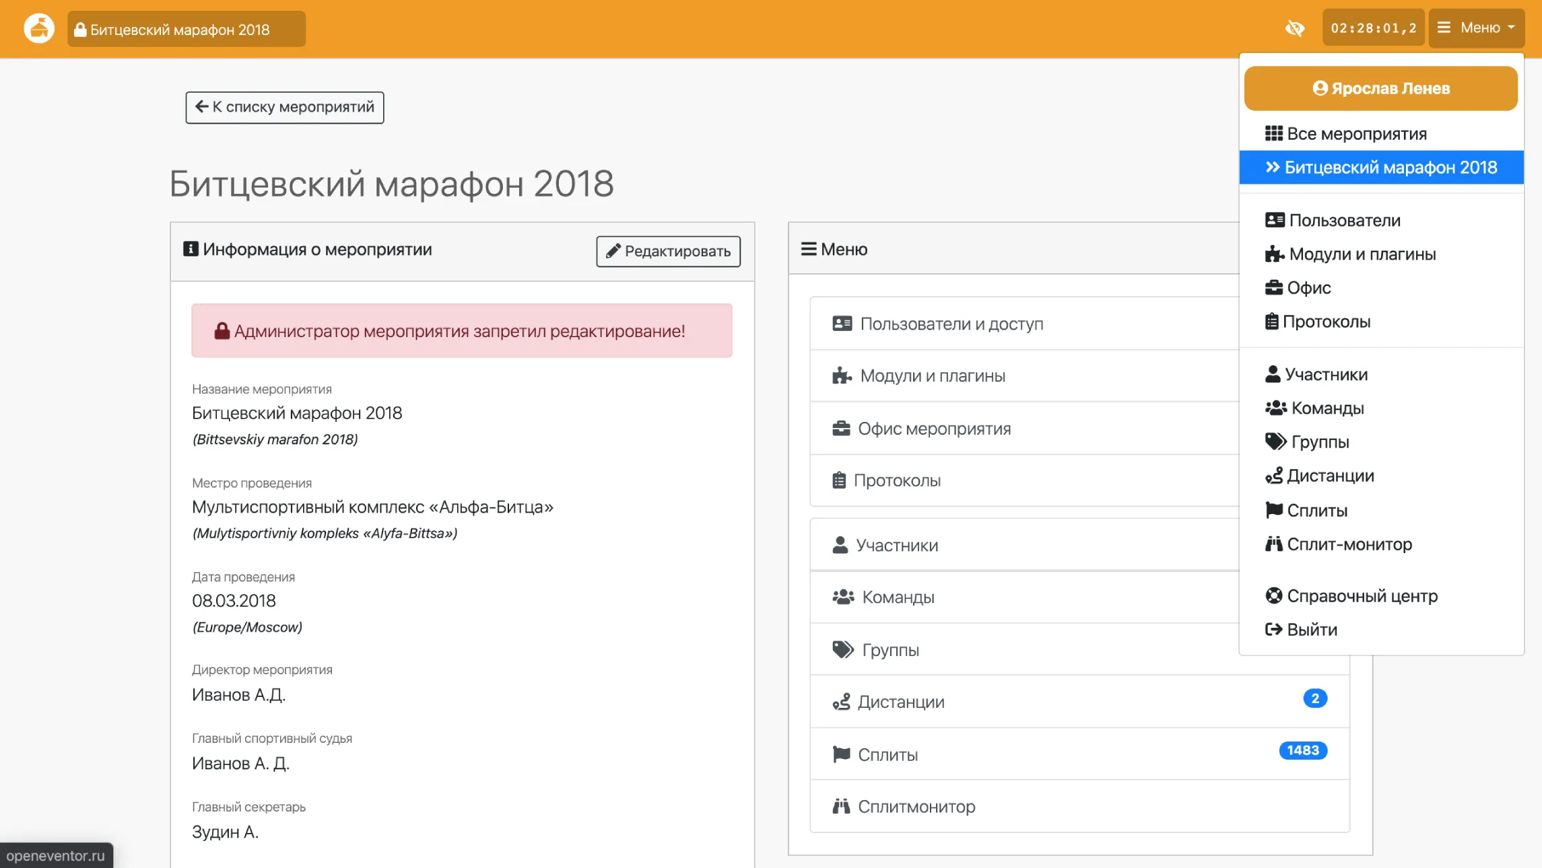Click the lock icon next to event name

tap(80, 28)
